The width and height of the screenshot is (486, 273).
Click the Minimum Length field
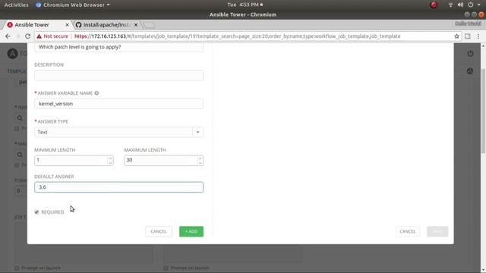(74, 160)
